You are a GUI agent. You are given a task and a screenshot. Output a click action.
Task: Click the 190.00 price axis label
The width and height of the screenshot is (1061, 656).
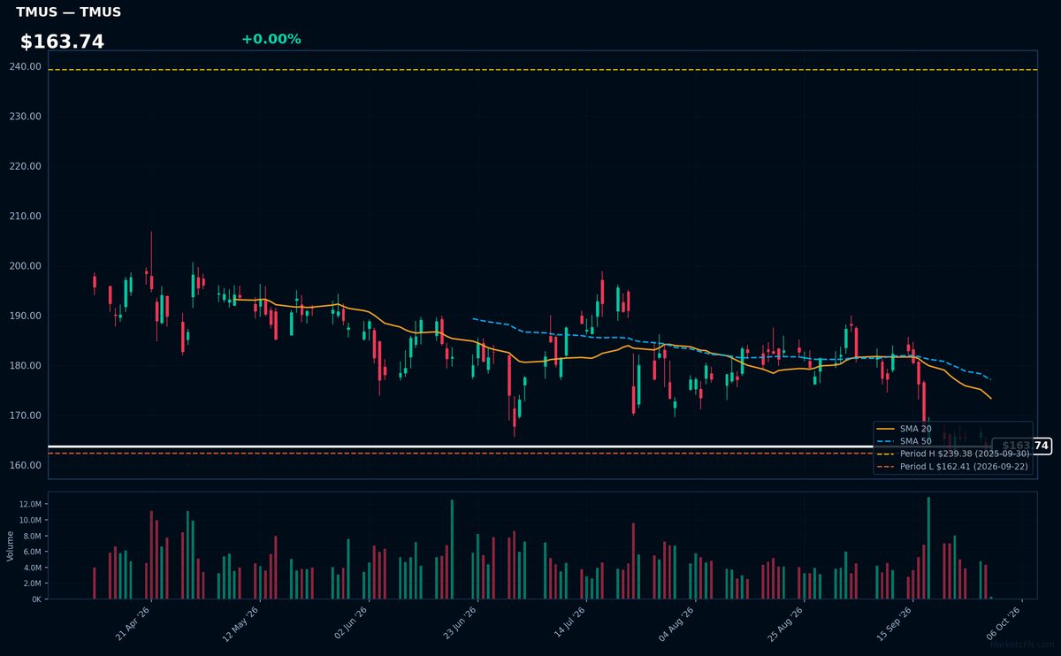click(26, 316)
